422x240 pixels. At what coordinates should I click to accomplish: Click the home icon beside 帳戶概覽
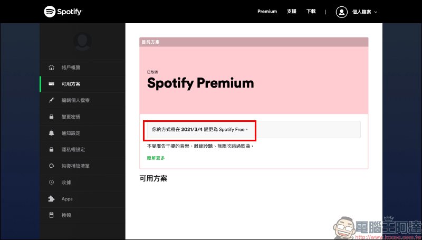coord(51,68)
